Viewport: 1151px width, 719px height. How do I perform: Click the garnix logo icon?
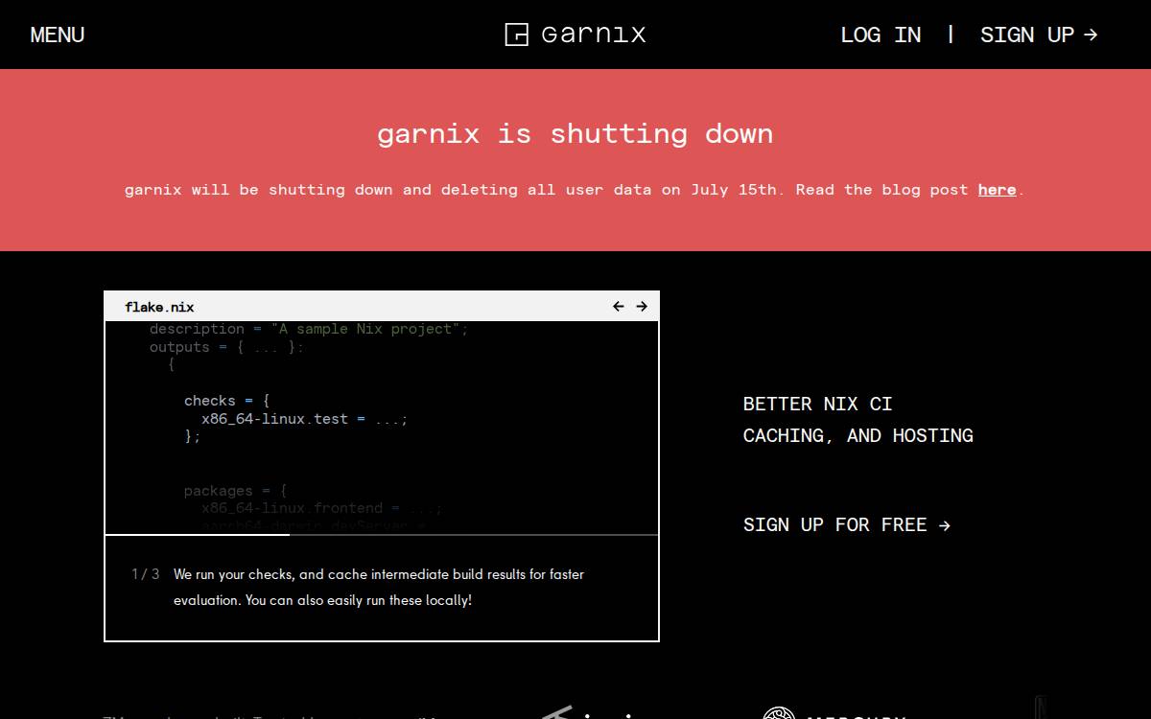(516, 35)
